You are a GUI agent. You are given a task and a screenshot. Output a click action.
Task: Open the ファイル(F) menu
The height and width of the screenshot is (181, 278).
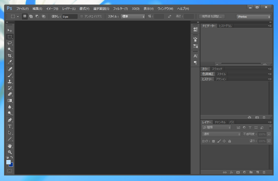click(22, 8)
